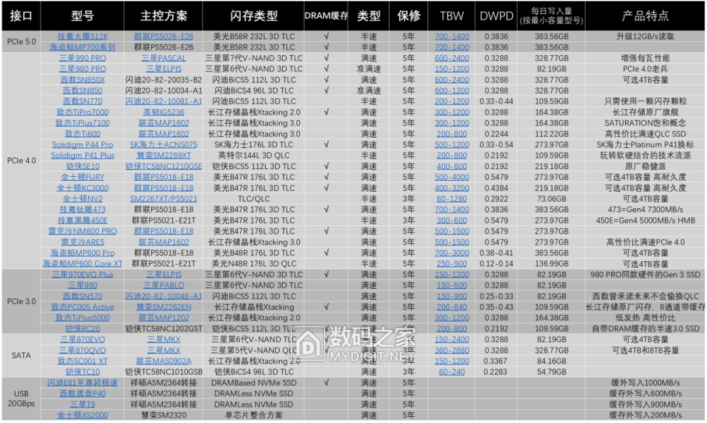Follow the 技嘉黑雕450E link
This screenshot has height=423, width=707.
pyautogui.click(x=82, y=221)
